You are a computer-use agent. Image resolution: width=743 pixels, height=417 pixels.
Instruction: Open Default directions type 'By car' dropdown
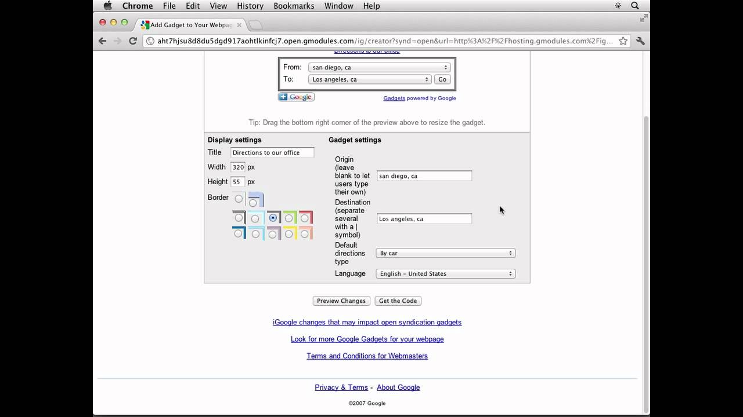coord(445,253)
